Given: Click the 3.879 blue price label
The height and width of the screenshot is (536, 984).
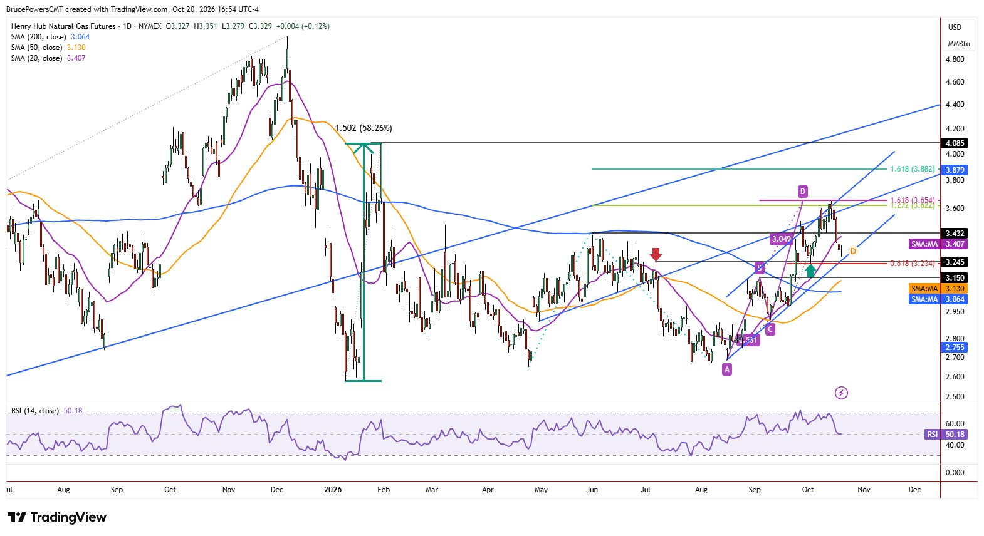Looking at the screenshot, I should [955, 170].
